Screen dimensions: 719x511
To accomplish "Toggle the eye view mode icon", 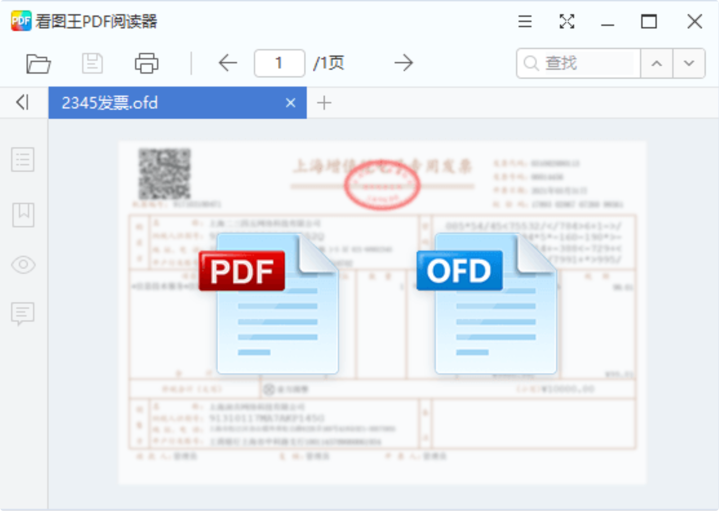I will tap(23, 265).
